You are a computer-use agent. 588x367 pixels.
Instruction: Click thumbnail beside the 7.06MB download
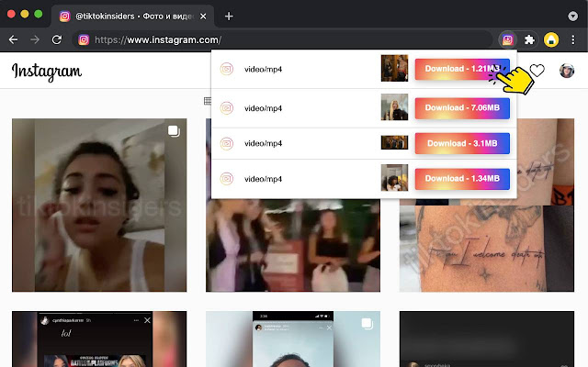point(394,107)
